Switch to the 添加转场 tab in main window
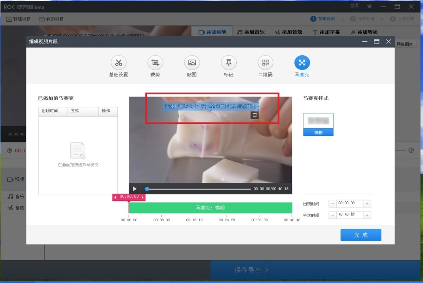 (x=364, y=32)
